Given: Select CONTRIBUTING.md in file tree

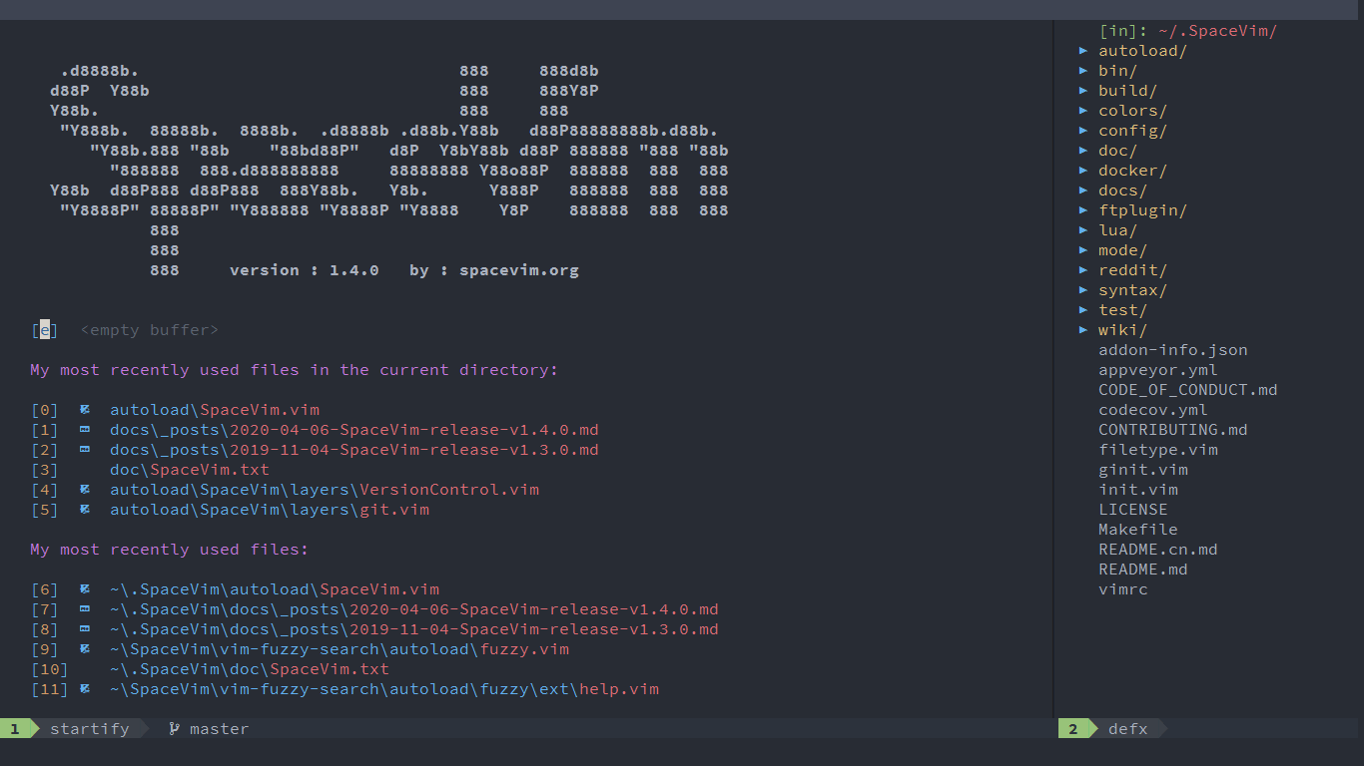Looking at the screenshot, I should pyautogui.click(x=1172, y=429).
